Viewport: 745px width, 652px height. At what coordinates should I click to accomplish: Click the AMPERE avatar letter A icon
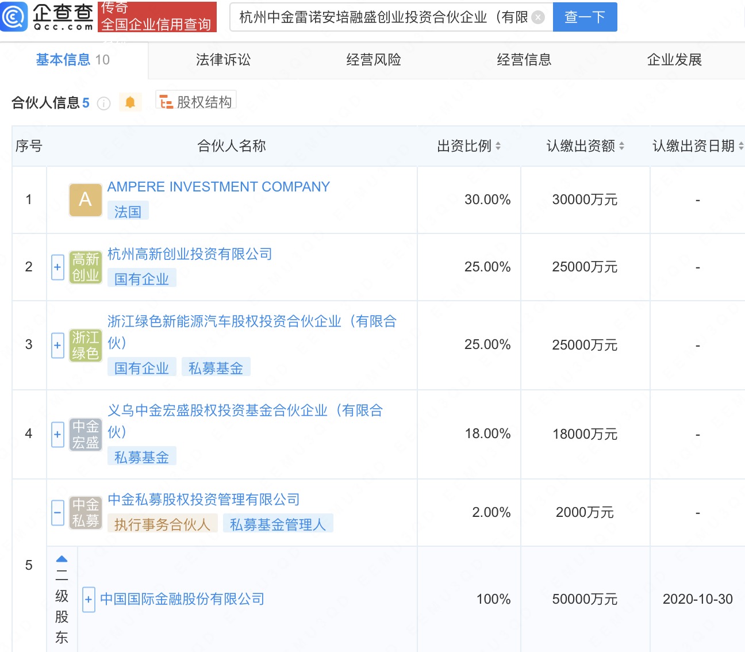click(85, 200)
